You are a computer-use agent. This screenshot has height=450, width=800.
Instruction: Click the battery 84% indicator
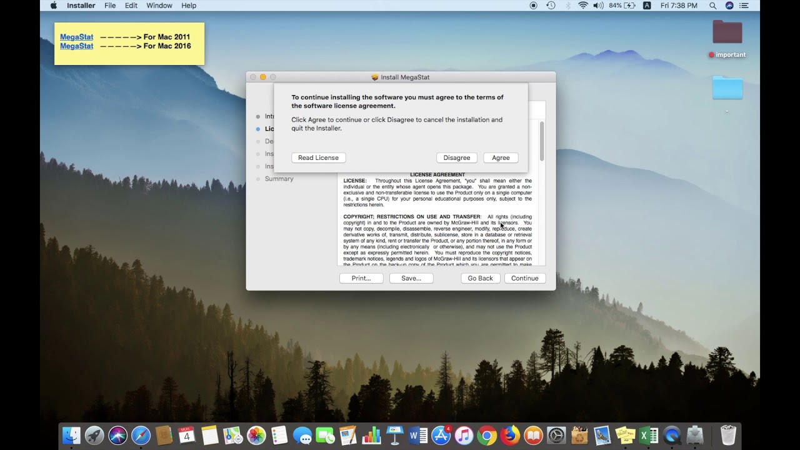(x=622, y=6)
